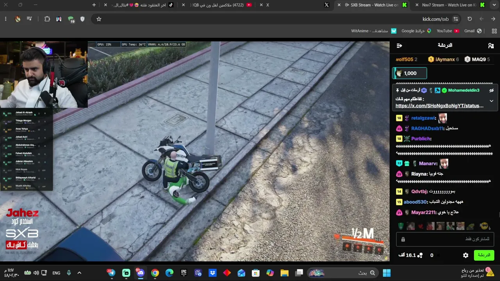
Task: Click username Purblich in chat
Action: (421, 139)
